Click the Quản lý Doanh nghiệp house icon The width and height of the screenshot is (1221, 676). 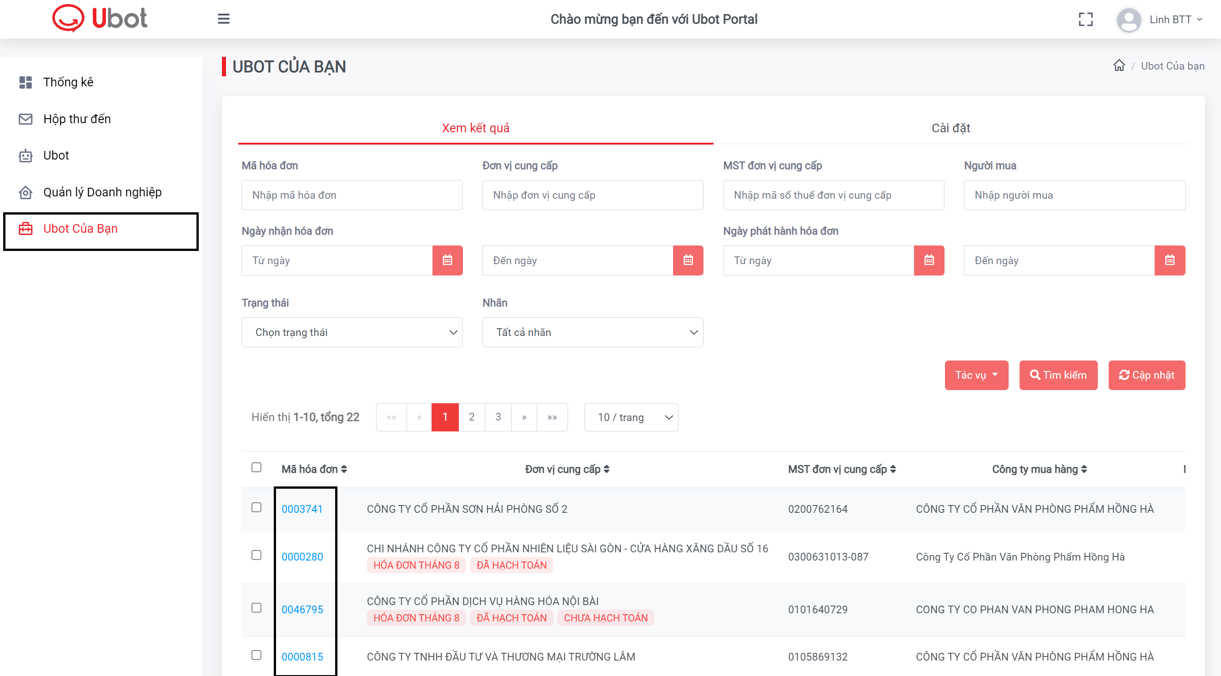click(25, 192)
